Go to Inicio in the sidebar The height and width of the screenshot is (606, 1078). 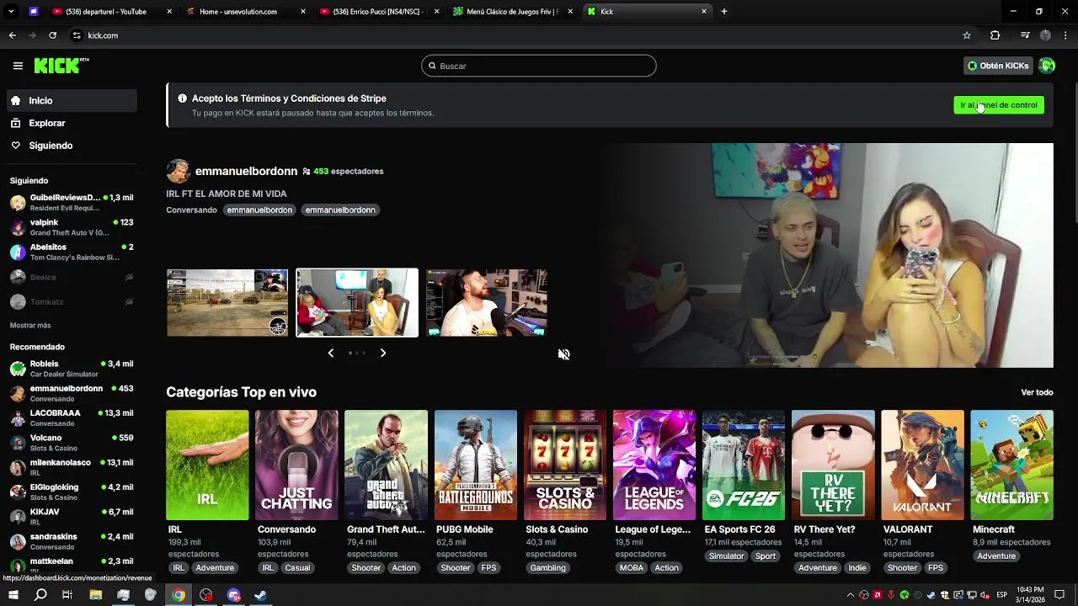pyautogui.click(x=72, y=100)
